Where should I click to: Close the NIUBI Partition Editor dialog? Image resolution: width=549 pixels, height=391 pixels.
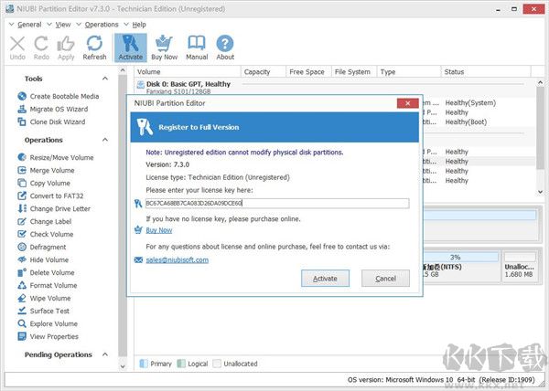point(407,103)
